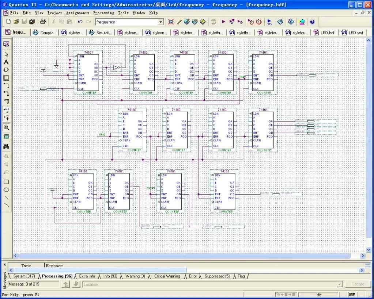The width and height of the screenshot is (374, 299).
Task: Select the Selection arrow tool
Action: (7, 54)
